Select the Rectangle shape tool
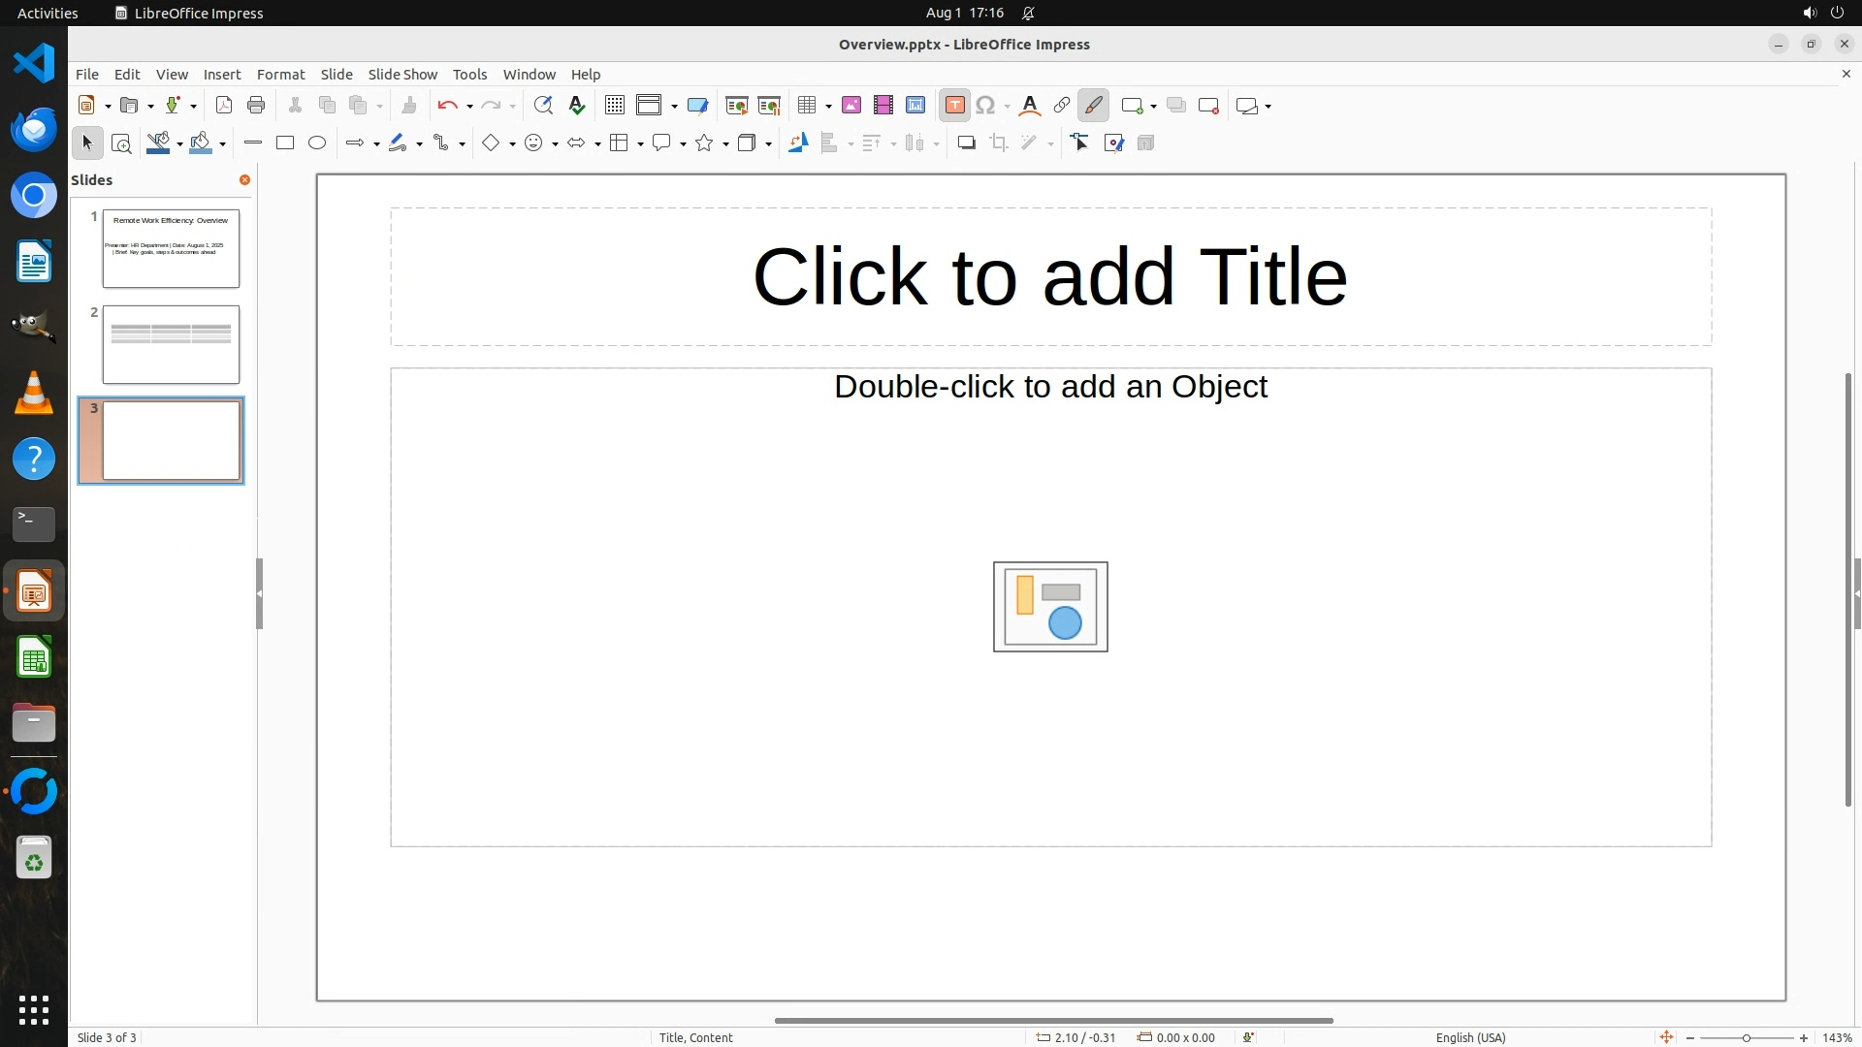Viewport: 1862px width, 1047px height. point(285,143)
